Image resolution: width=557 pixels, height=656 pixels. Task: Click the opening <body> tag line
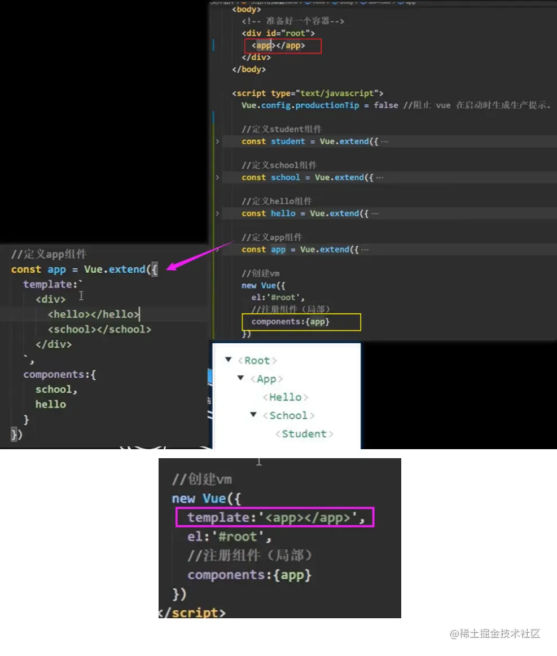pyautogui.click(x=247, y=9)
